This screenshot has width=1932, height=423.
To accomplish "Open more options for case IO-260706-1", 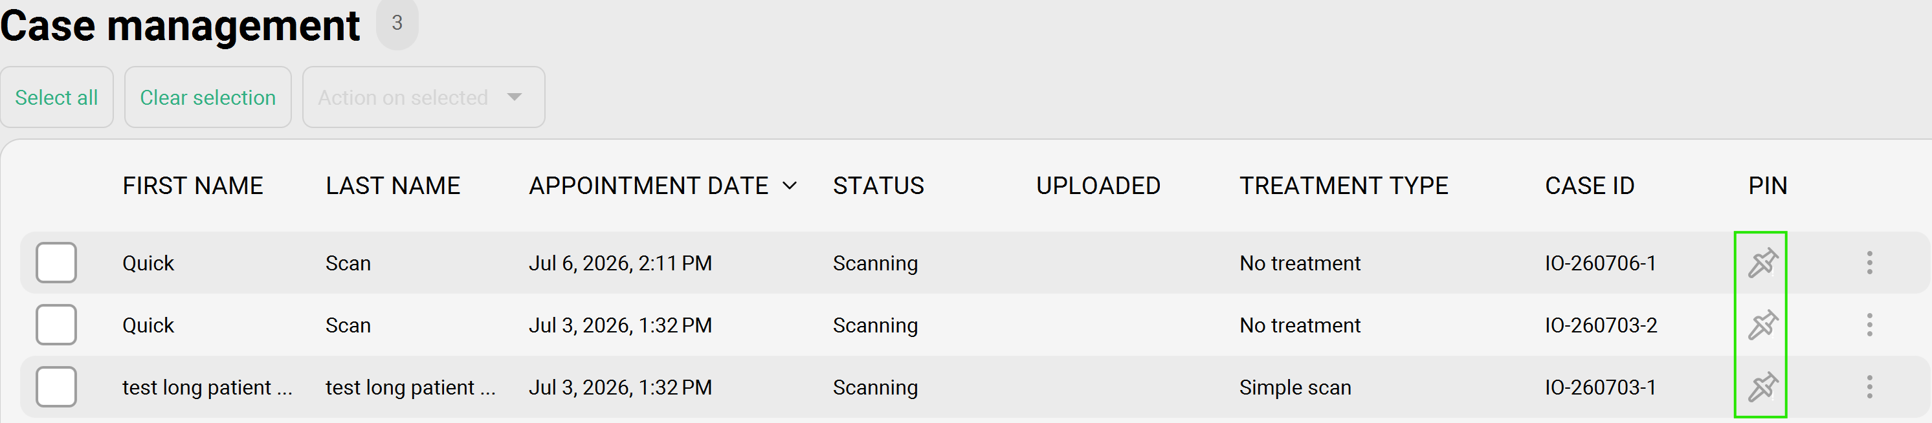I will pyautogui.click(x=1869, y=263).
